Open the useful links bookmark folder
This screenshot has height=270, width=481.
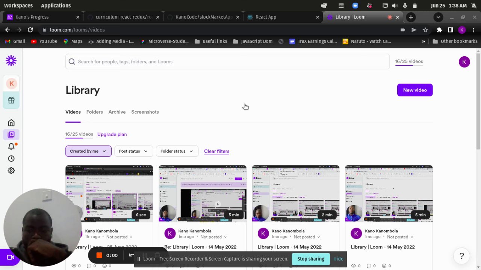tap(211, 41)
